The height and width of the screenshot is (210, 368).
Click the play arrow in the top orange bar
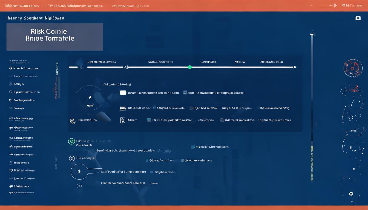335,5
